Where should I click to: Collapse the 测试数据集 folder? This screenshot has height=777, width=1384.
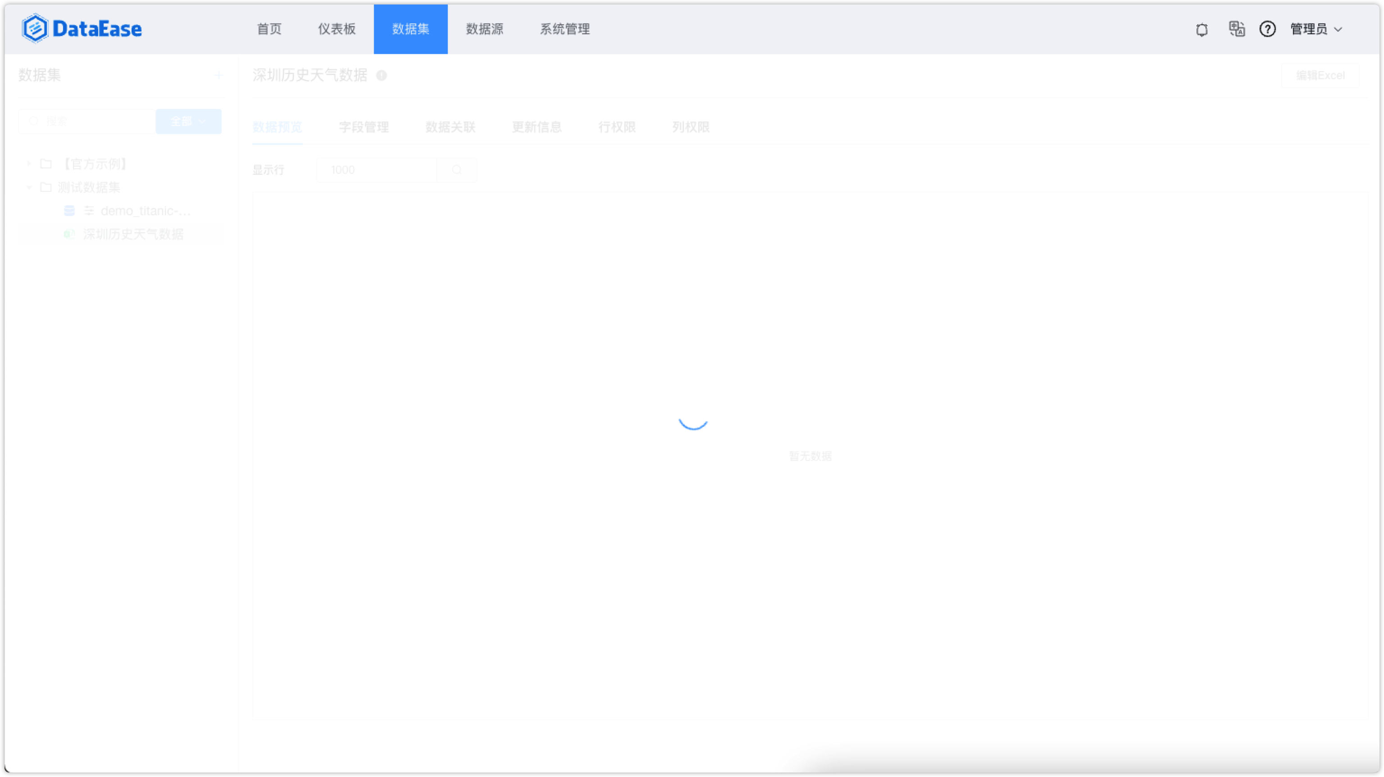28,187
